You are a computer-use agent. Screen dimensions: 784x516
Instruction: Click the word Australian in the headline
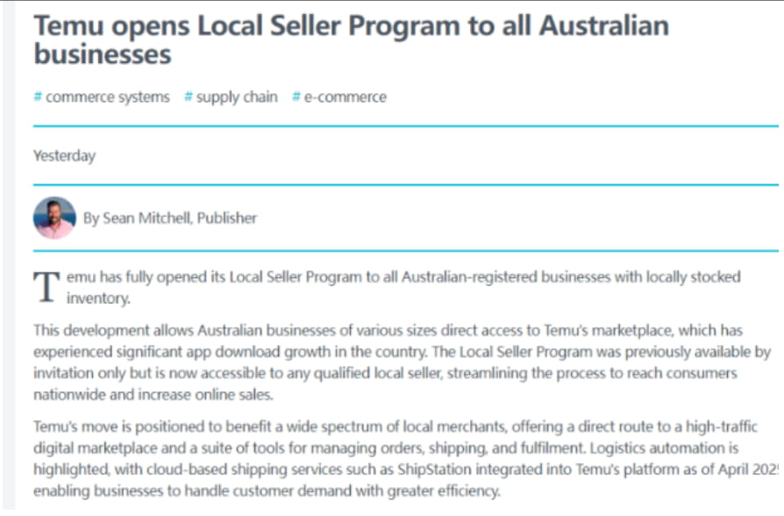pos(603,25)
